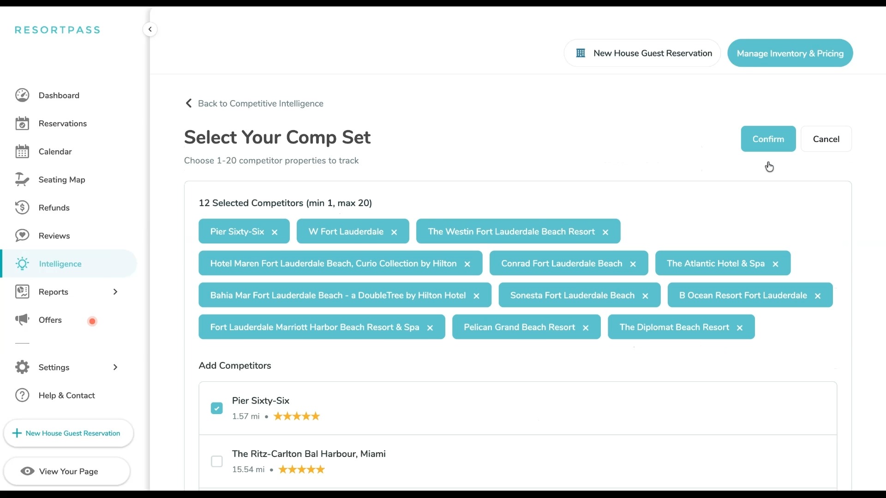
Task: Expand the Settings menu
Action: point(115,367)
